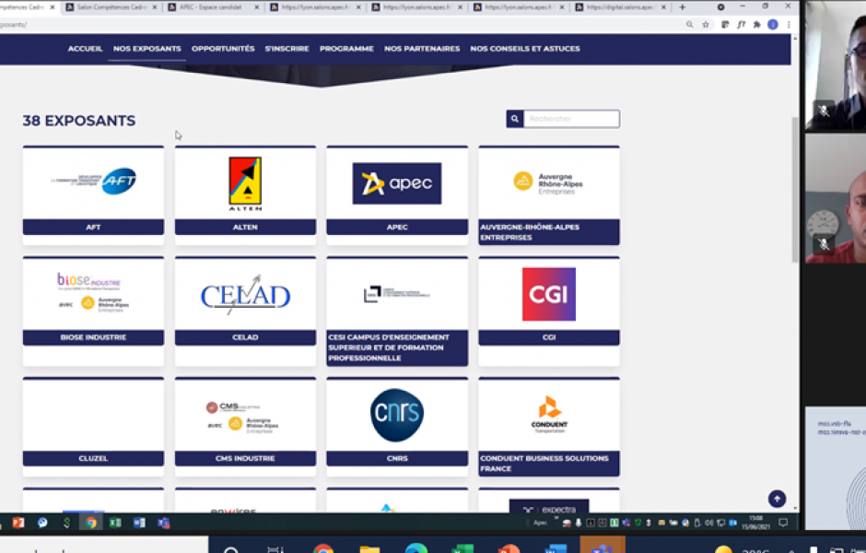Select the Auvergne-Rhône-Alpes Entreprises logo
The image size is (866, 553).
click(548, 182)
